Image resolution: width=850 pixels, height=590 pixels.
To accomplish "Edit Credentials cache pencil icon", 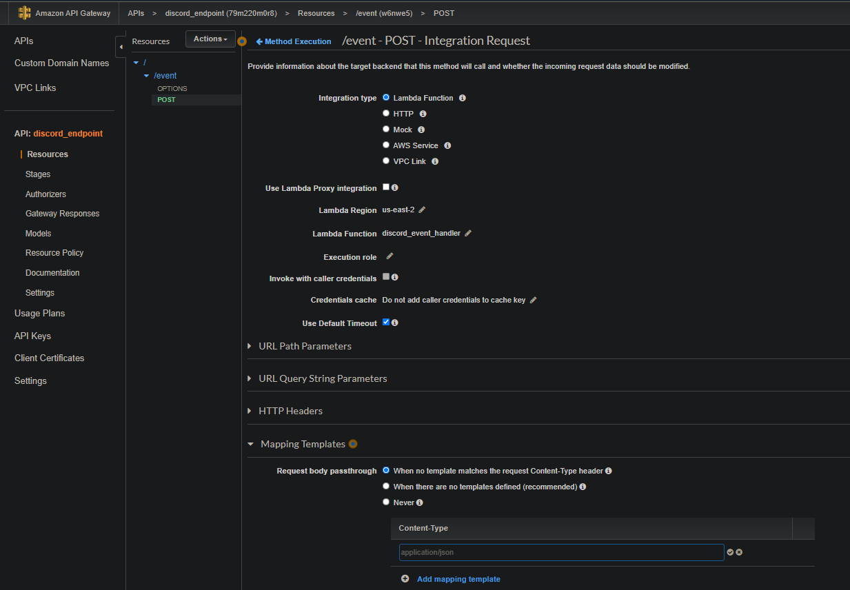I will (533, 300).
